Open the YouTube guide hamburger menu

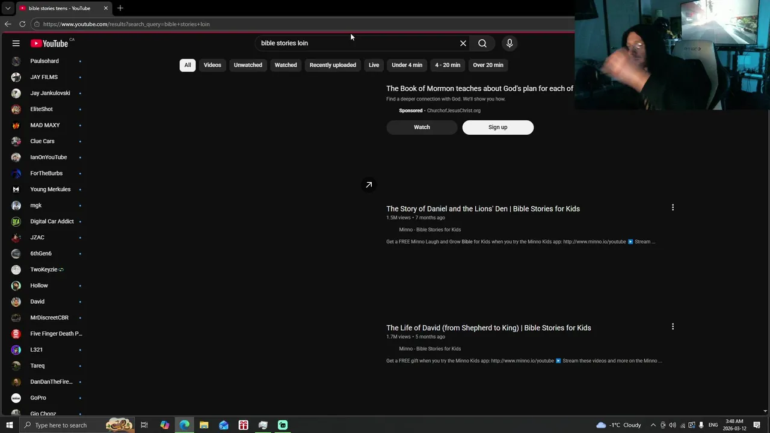coord(16,43)
